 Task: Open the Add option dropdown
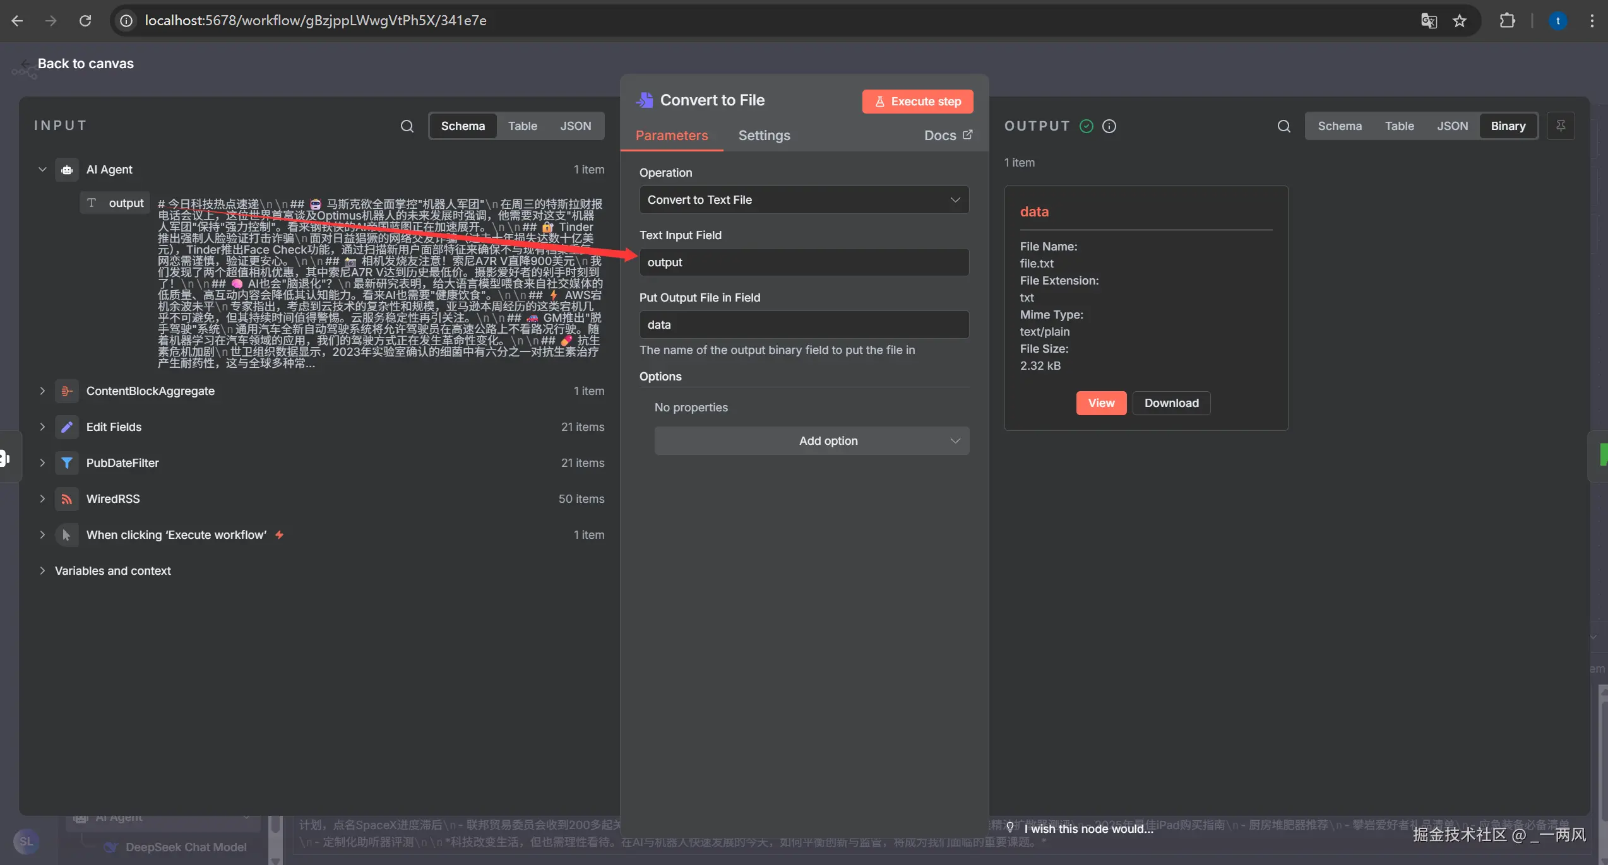point(811,441)
